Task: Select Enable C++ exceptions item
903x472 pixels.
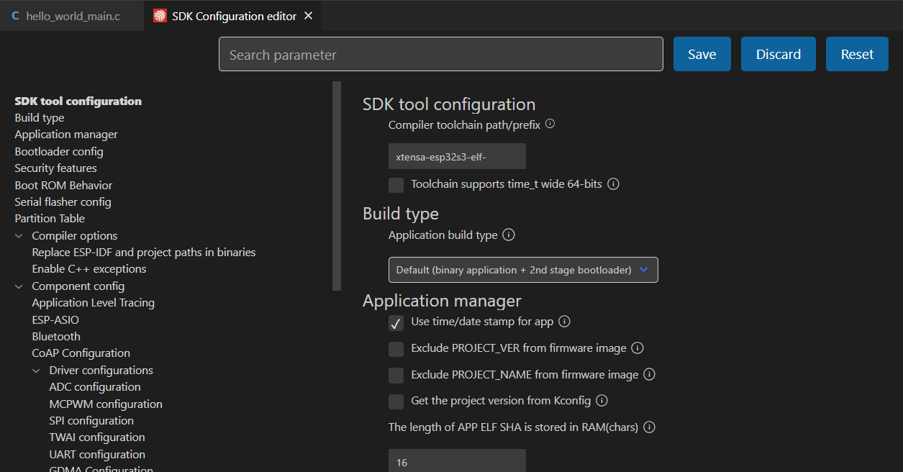Action: 89,269
